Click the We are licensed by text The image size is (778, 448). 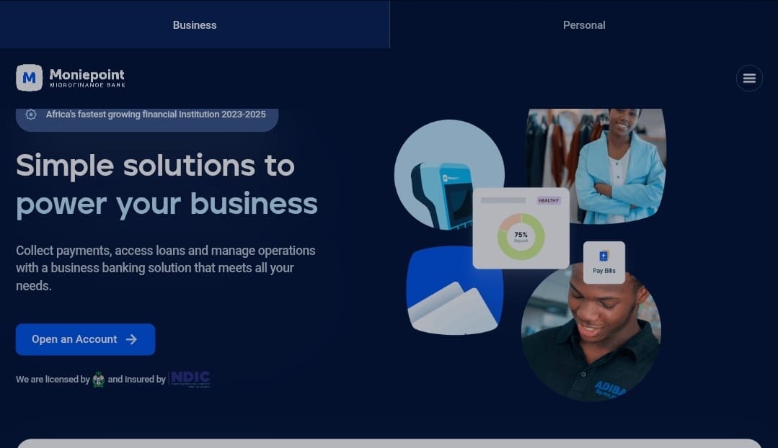(x=53, y=380)
